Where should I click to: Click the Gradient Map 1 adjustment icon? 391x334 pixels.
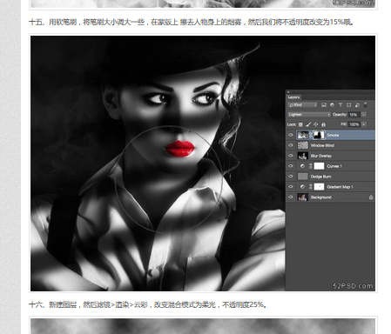point(302,187)
